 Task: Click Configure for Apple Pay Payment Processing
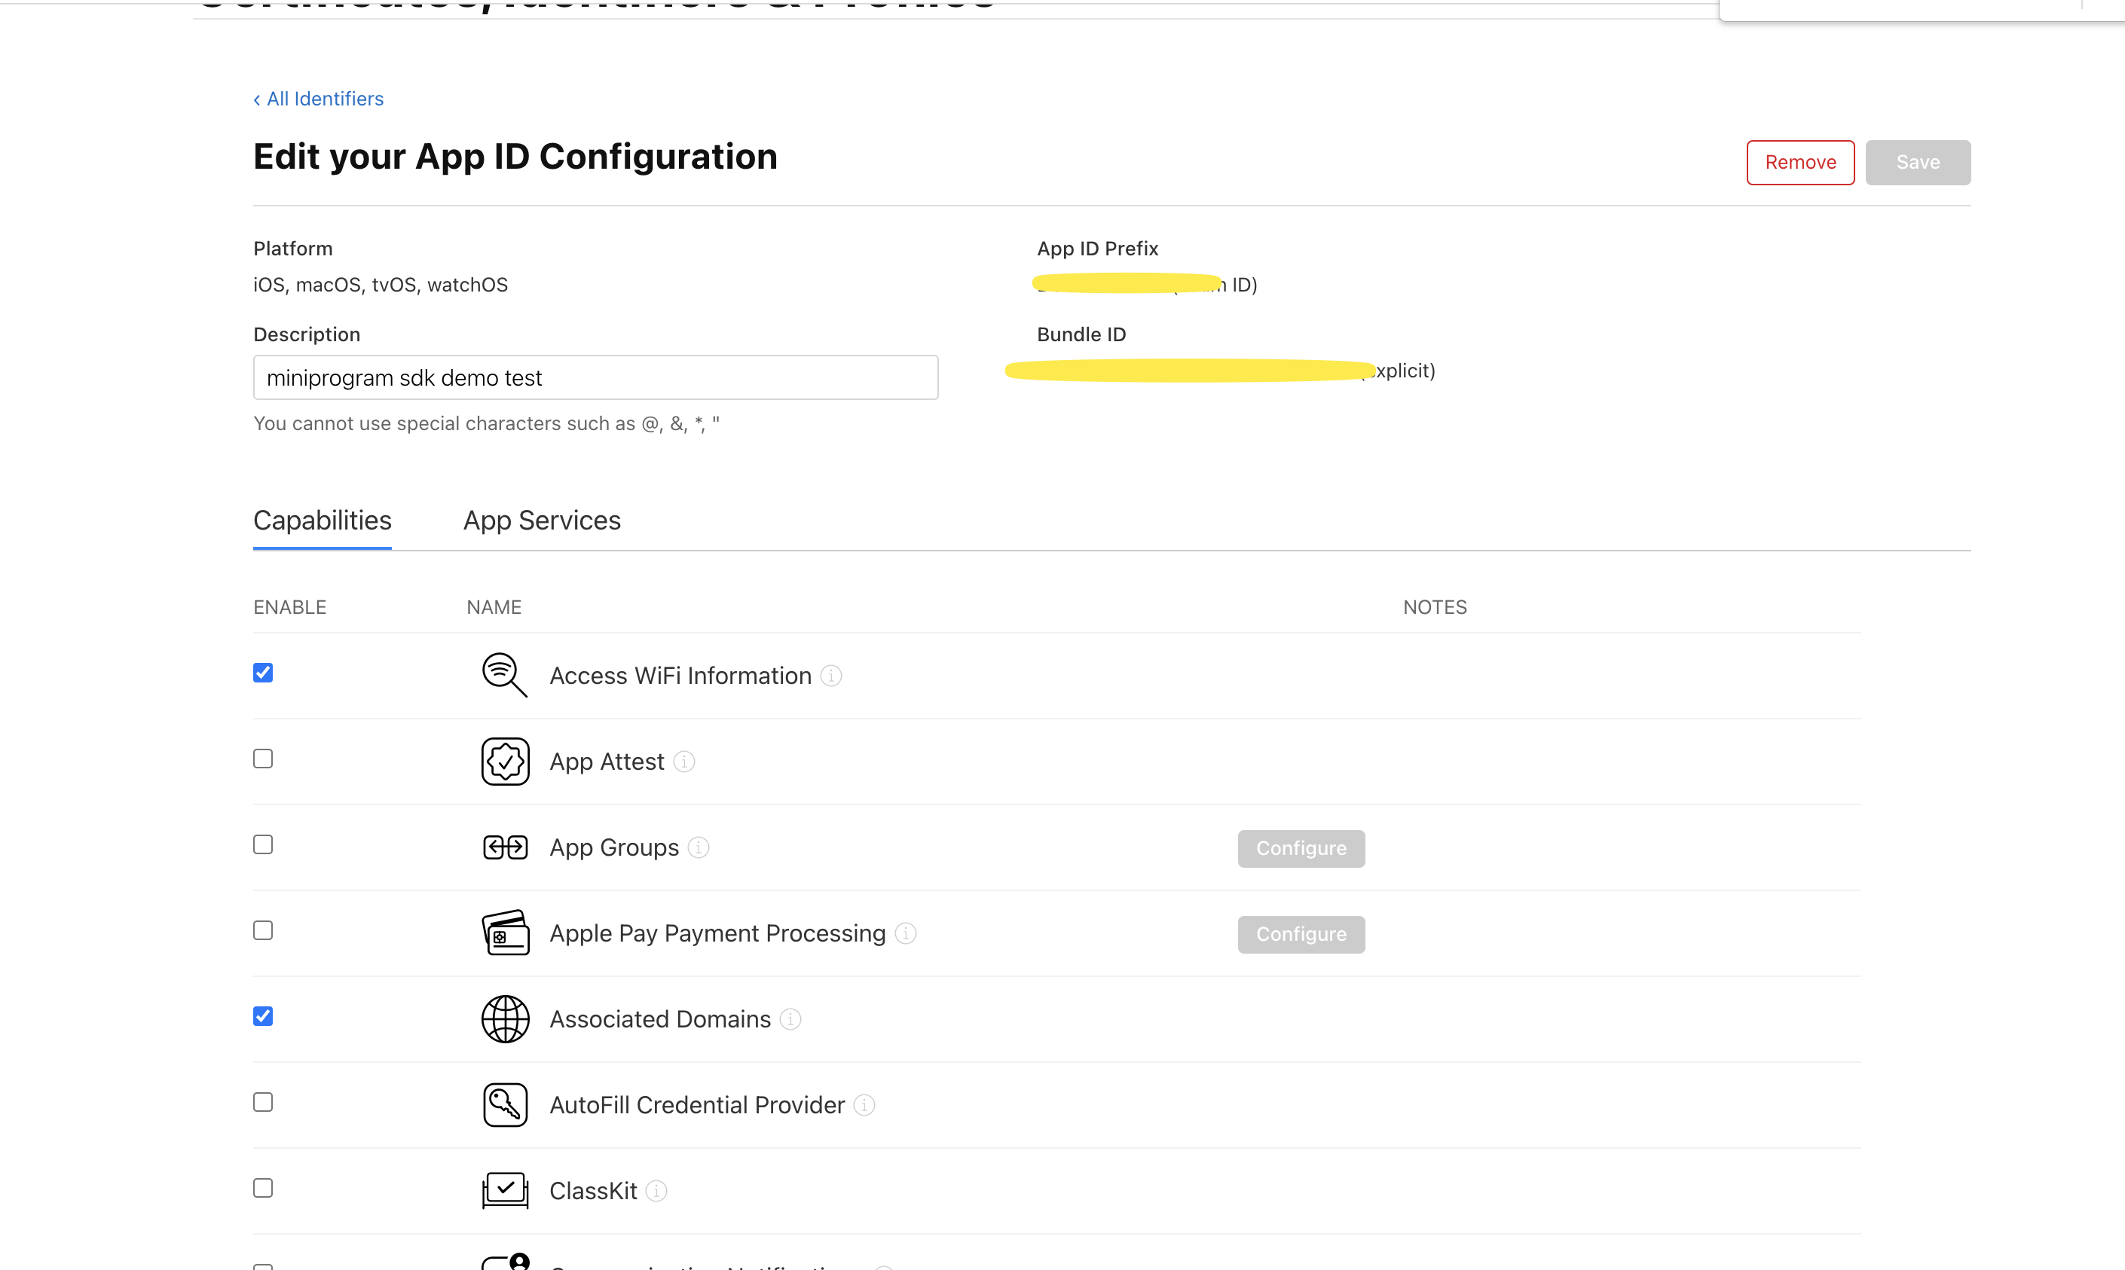click(1301, 934)
